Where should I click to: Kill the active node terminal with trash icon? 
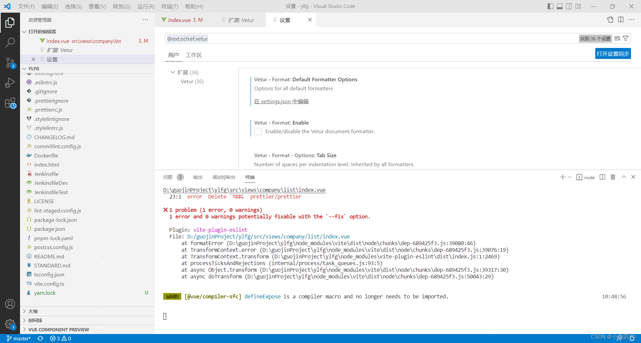613,177
